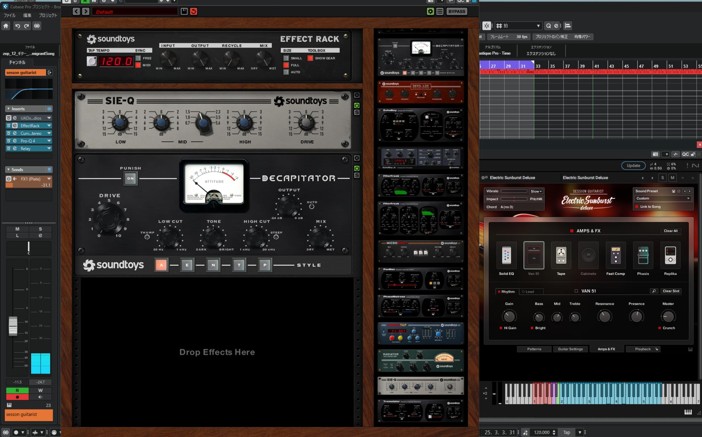Toggle SHOW GEAR option
702x437 pixels.
310,58
